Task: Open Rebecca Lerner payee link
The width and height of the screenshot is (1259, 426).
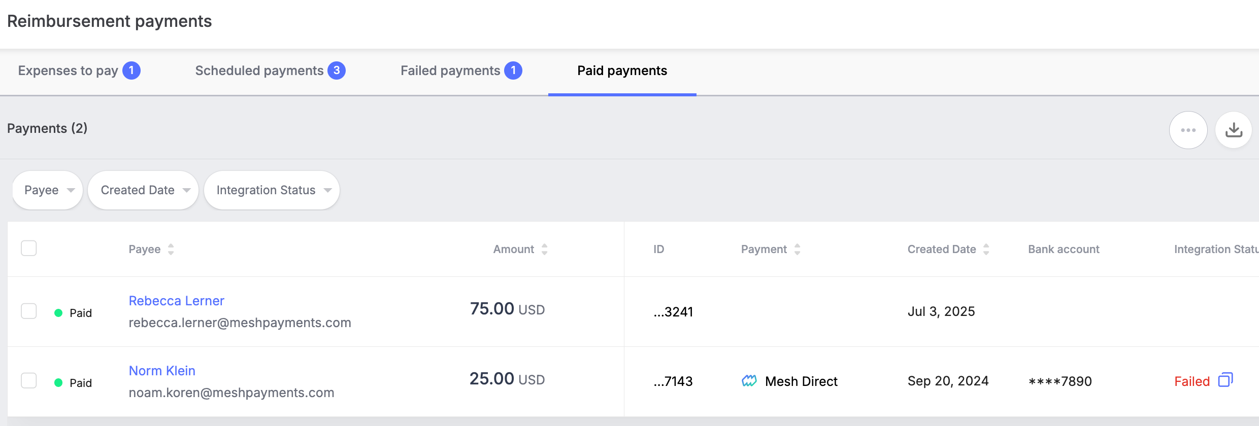Action: tap(176, 301)
